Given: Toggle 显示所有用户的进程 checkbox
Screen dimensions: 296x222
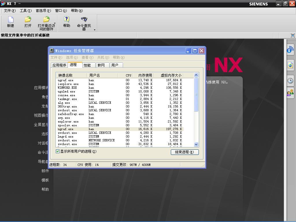Looking at the screenshot, I should click(58, 151).
